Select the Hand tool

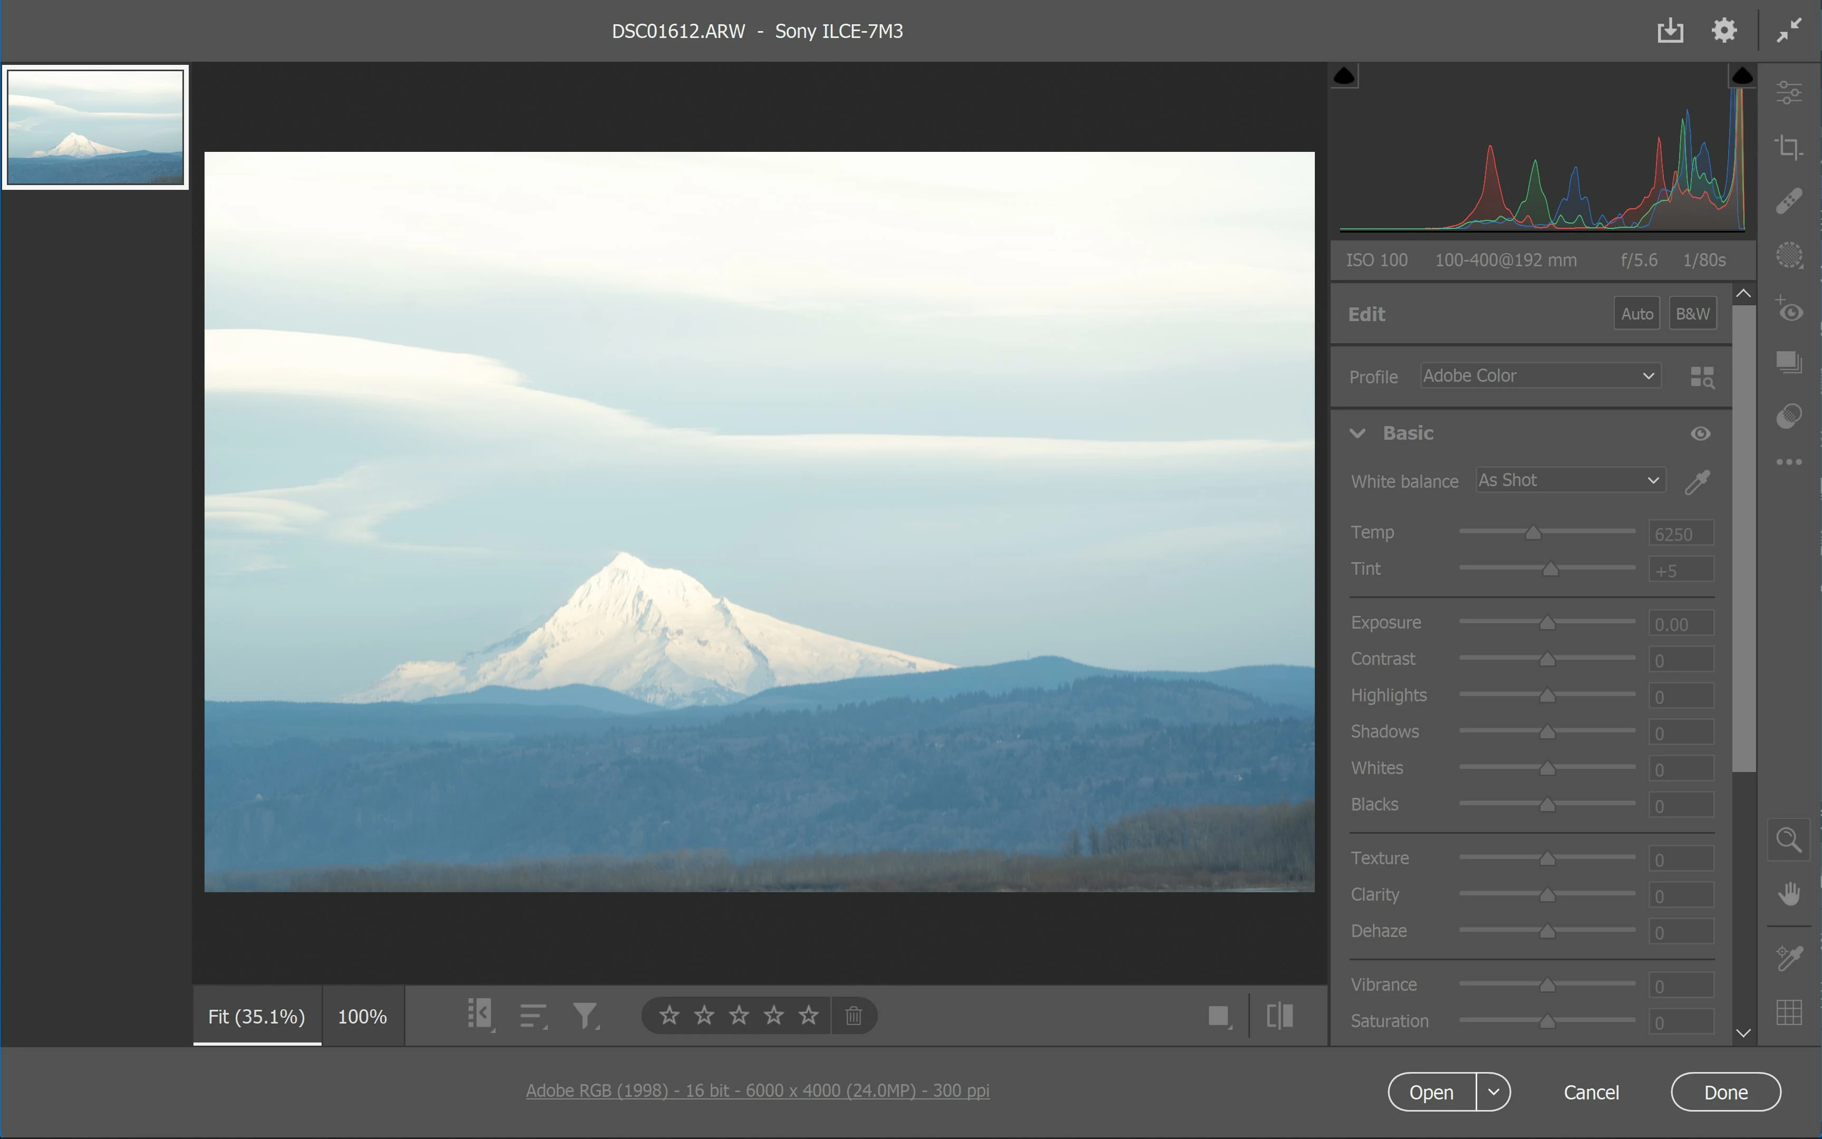pos(1789,894)
